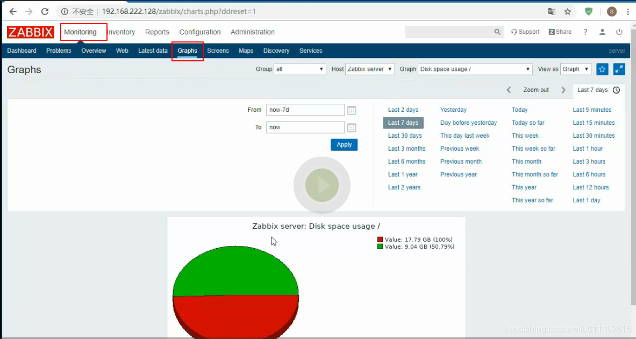Select This month range
The image size is (636, 339).
[x=526, y=161]
